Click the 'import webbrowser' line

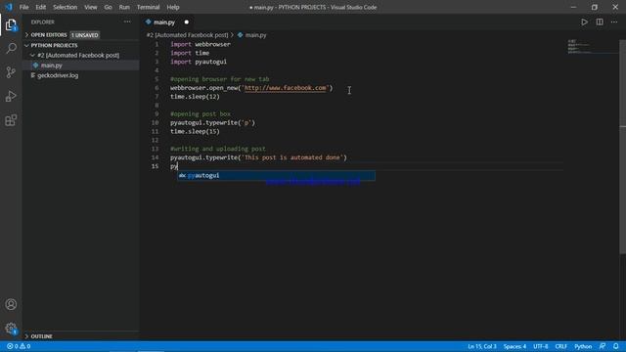[201, 44]
